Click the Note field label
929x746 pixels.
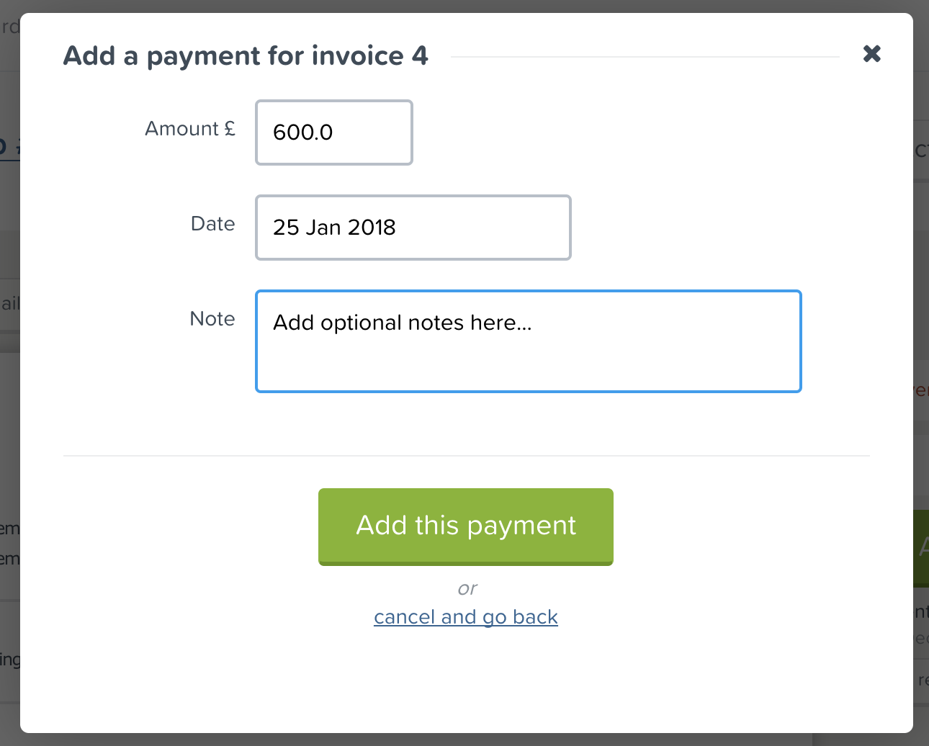tap(212, 319)
